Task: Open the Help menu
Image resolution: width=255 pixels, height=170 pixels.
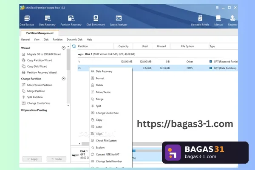Action: pos(89,40)
